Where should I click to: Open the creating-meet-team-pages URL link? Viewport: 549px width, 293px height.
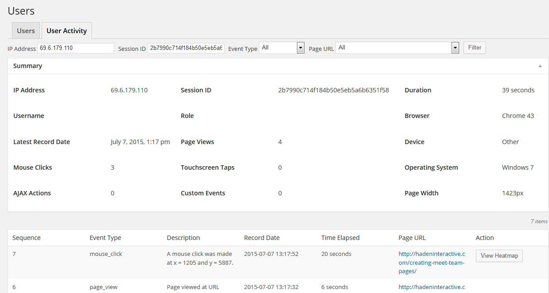pyautogui.click(x=431, y=262)
